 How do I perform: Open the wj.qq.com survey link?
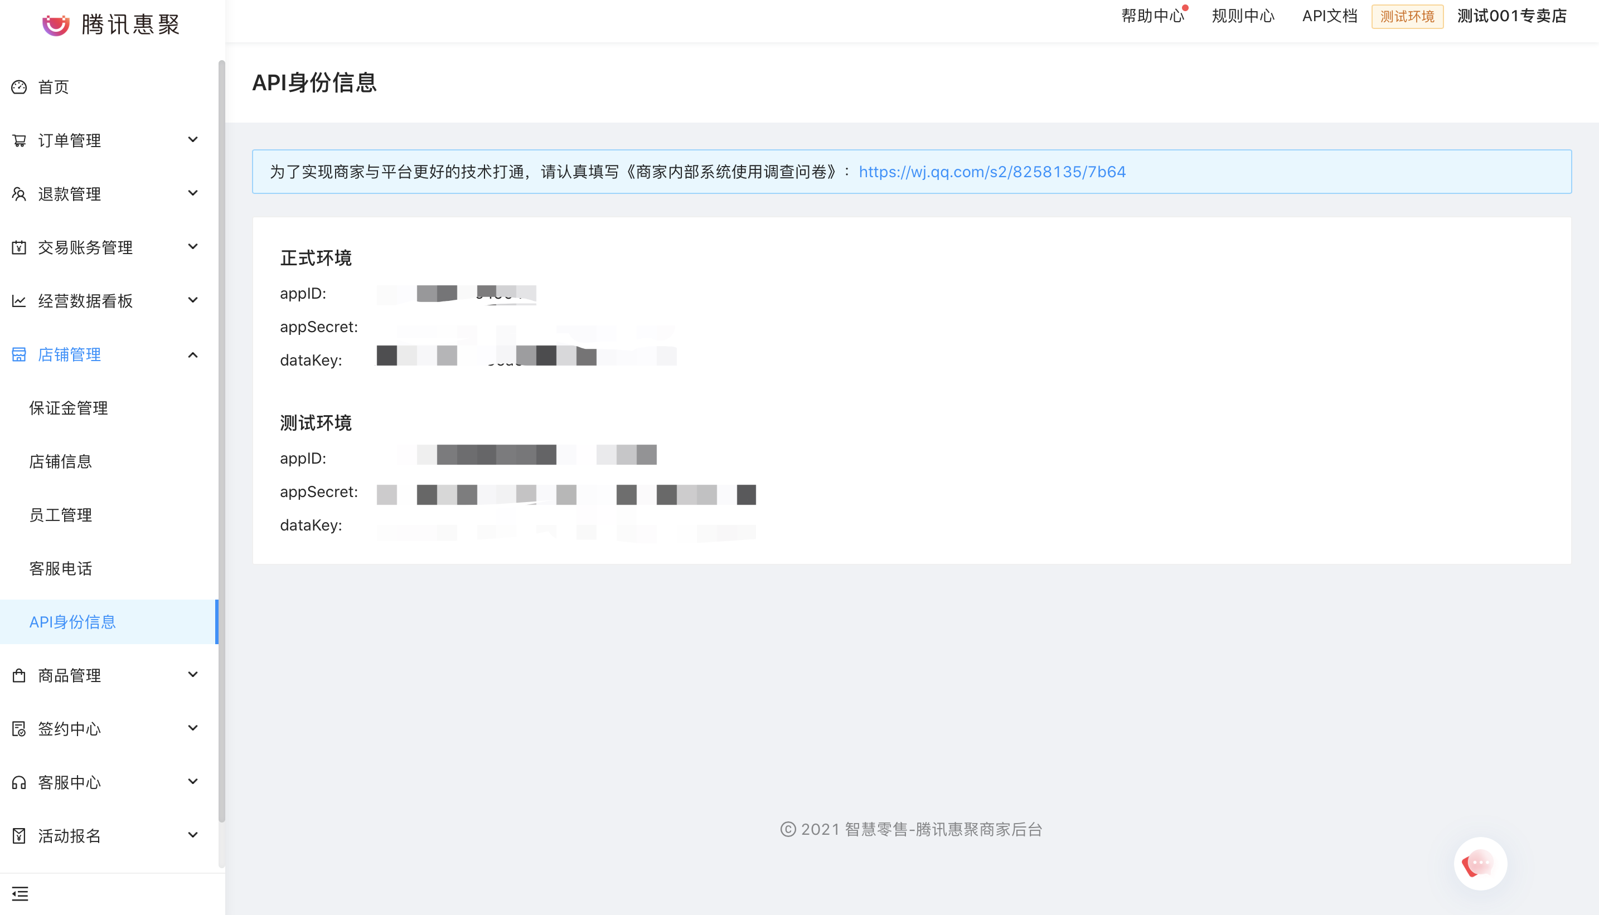pos(992,172)
